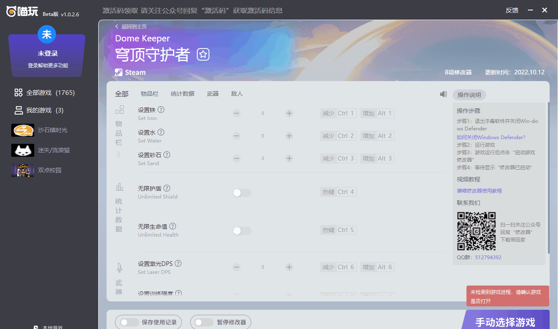
Task: Increase Set Sand value plus button
Action: point(289,158)
